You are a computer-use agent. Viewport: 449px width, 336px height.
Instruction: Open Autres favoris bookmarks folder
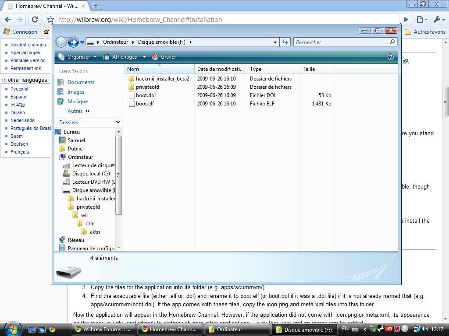[x=425, y=31]
